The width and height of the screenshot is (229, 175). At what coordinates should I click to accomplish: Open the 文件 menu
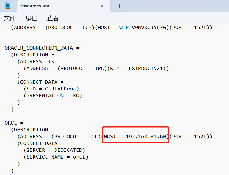coord(10,18)
